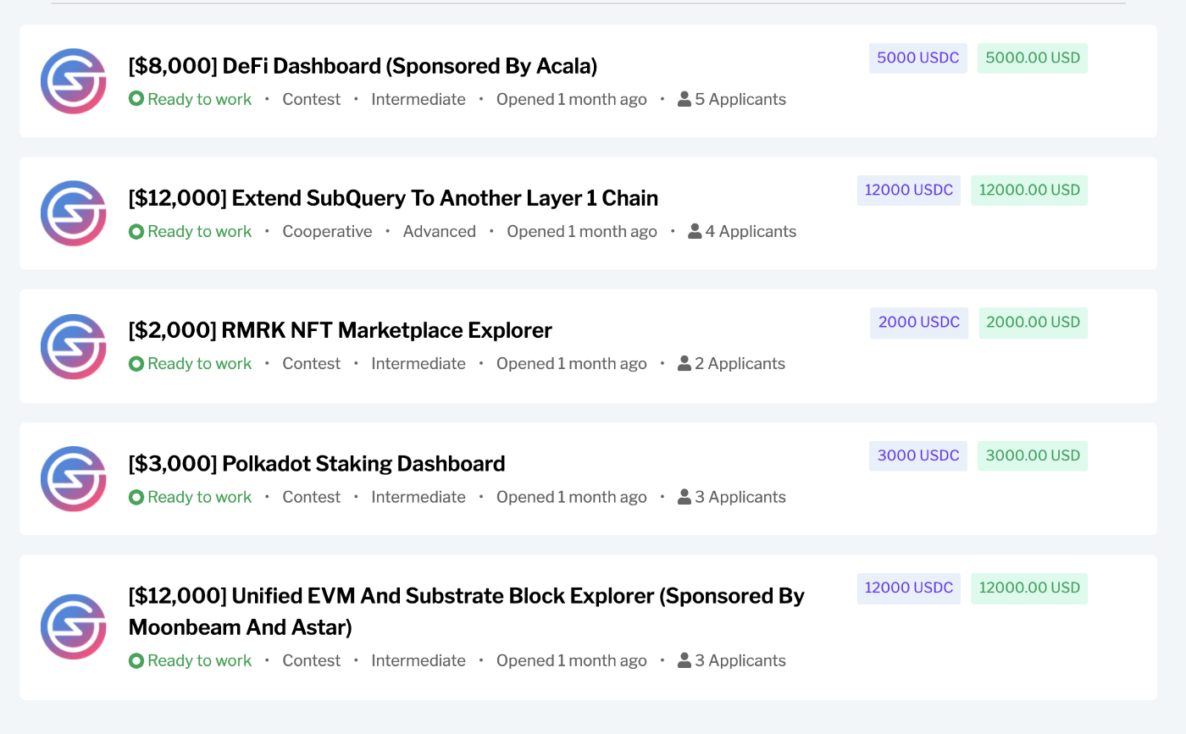Click SubQuery logo beside RMRK NFT Marketplace bounty
Viewport: 1186px width, 734px height.
click(74, 346)
